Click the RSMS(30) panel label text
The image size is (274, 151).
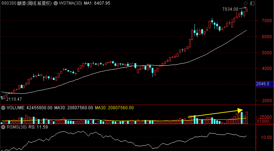(17, 127)
